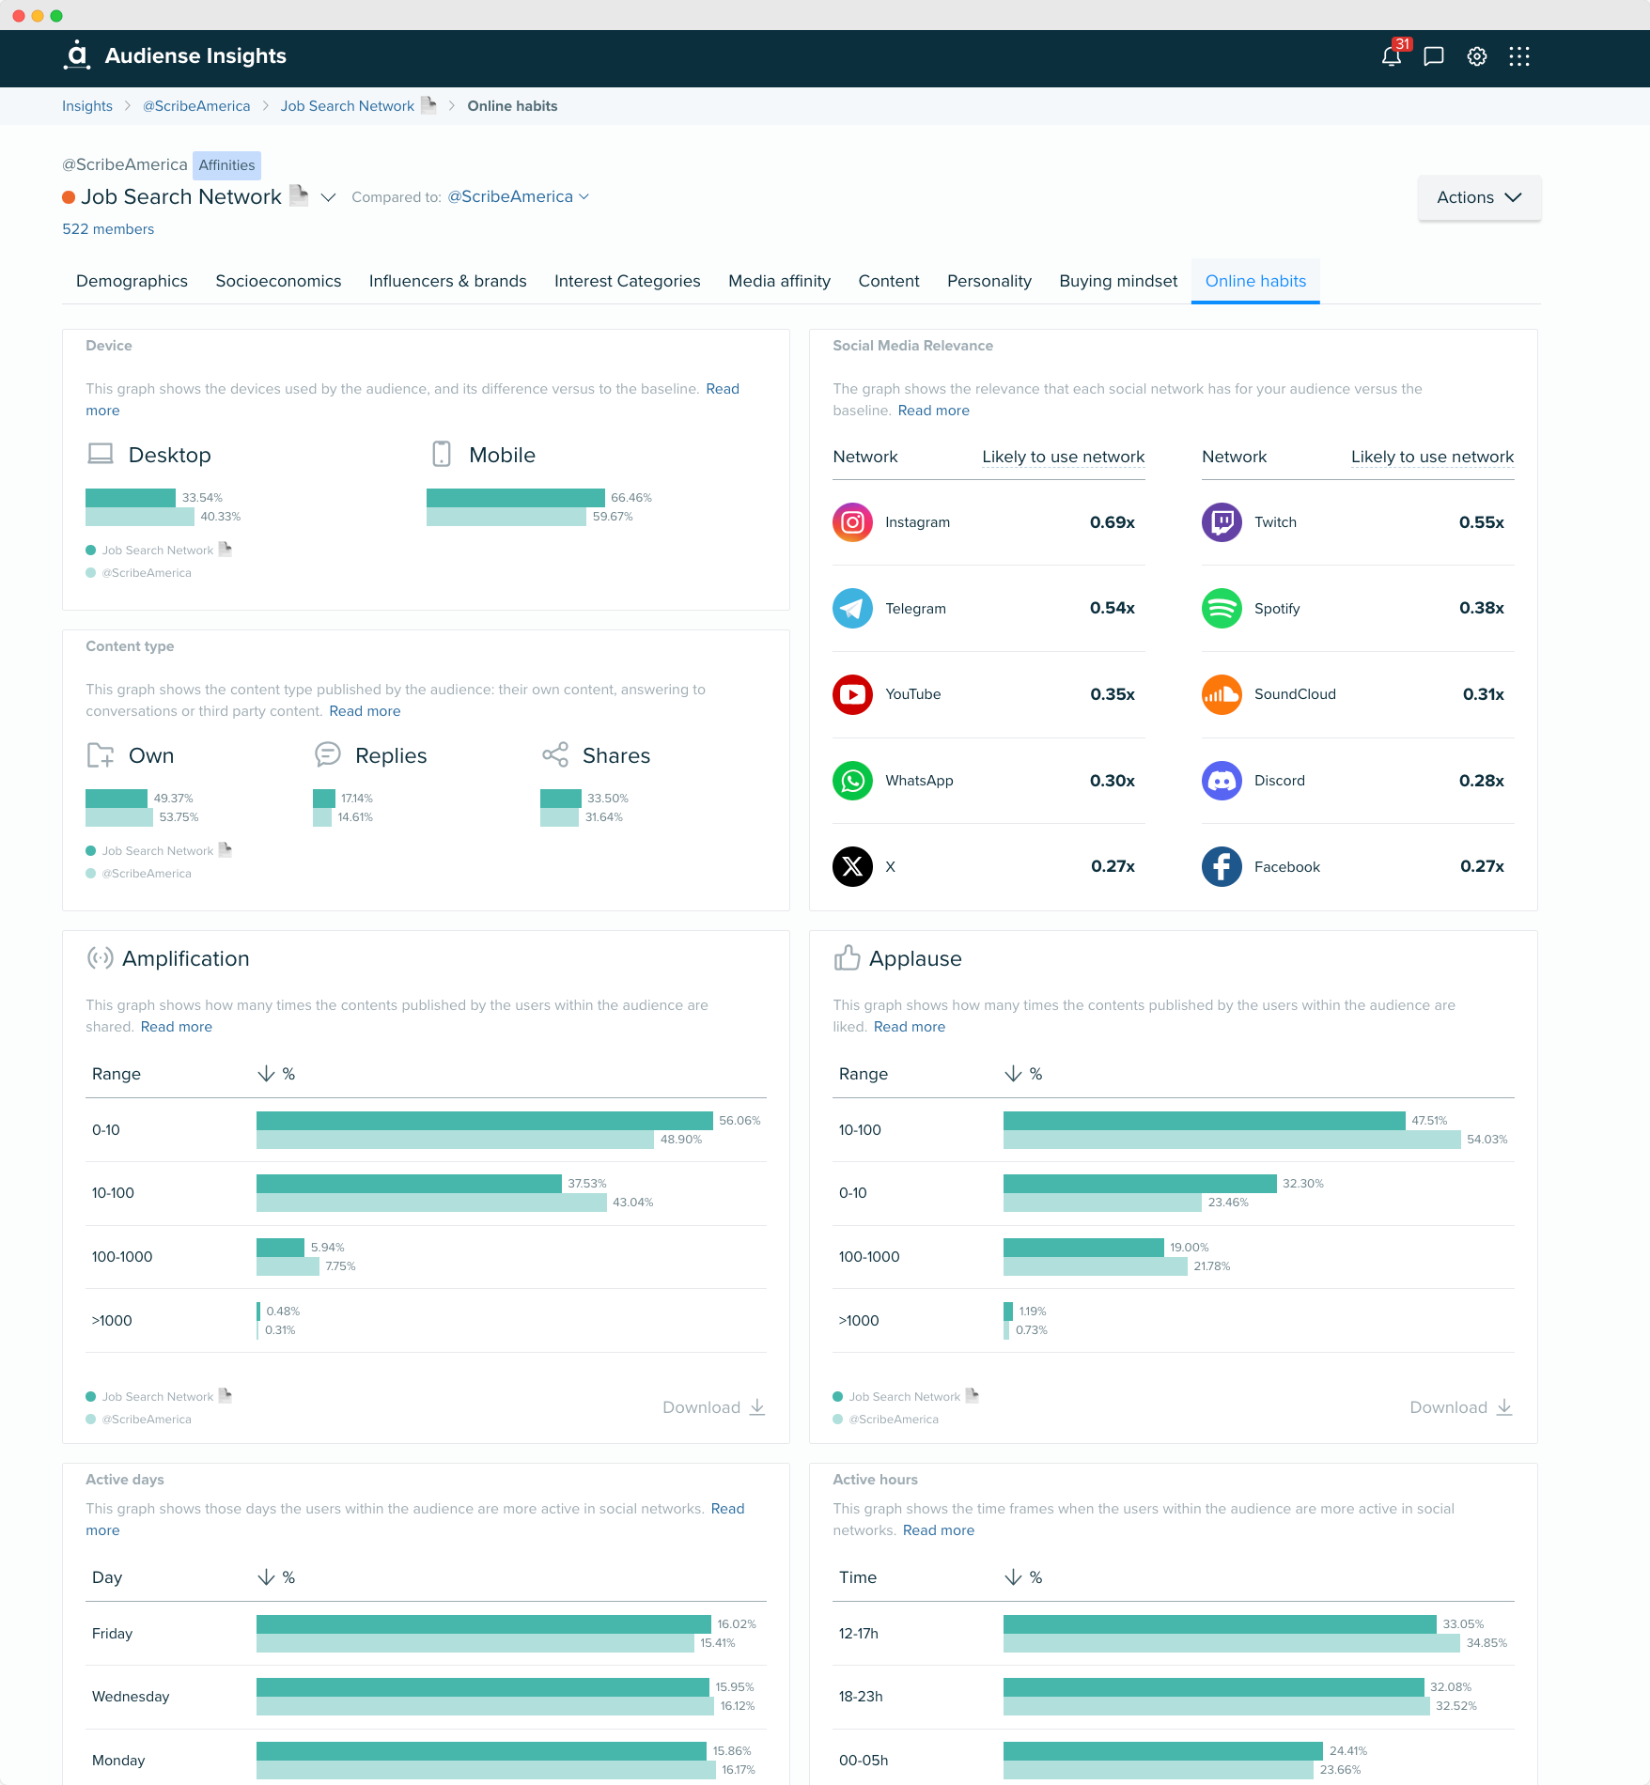Image resolution: width=1650 pixels, height=1785 pixels.
Task: Toggle @ScribeAmerica legend in Content type chart
Action: 146,874
